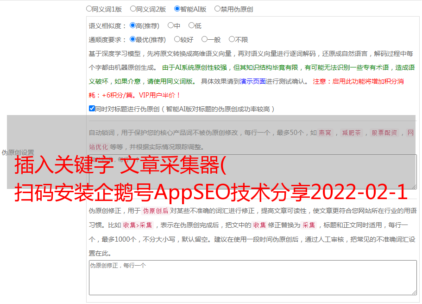This screenshot has height=304, width=422.
Task: Open the 演示页面 link
Action: 253,81
